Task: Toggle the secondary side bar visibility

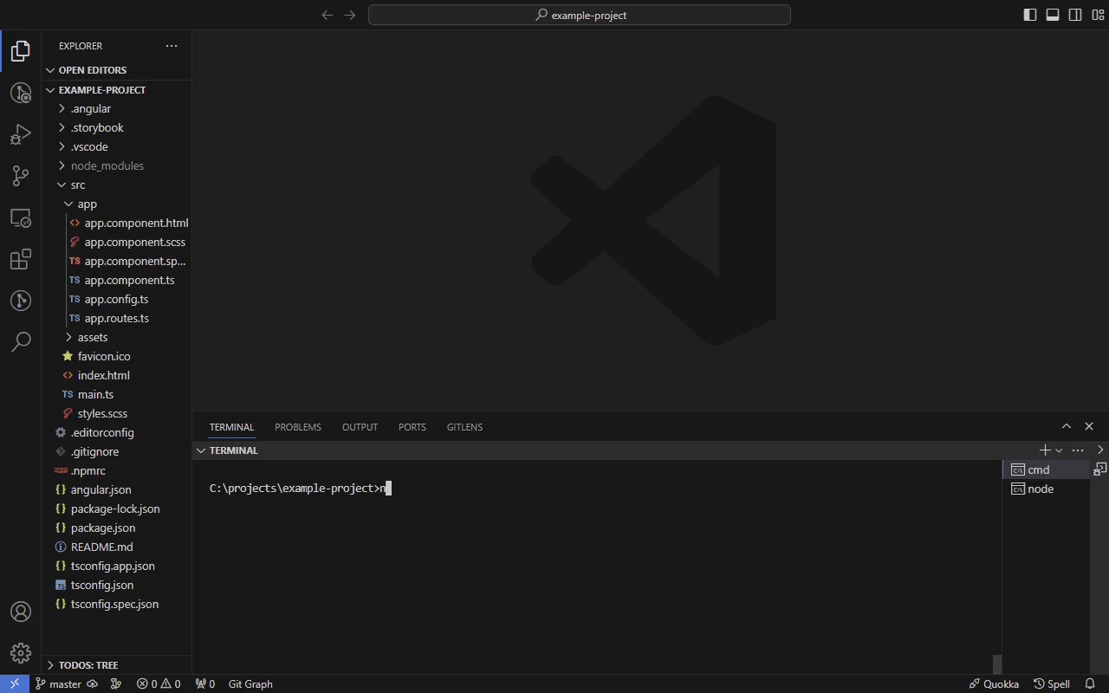Action: point(1075,15)
